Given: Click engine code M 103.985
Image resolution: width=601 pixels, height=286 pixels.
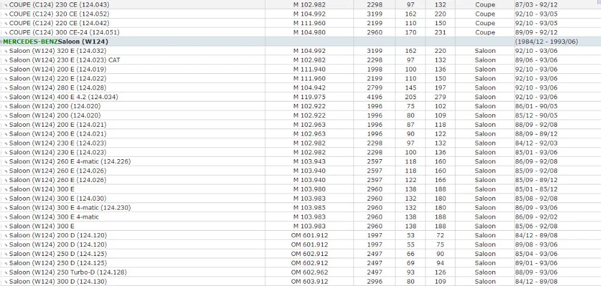Looking at the screenshot, I should (x=310, y=207).
